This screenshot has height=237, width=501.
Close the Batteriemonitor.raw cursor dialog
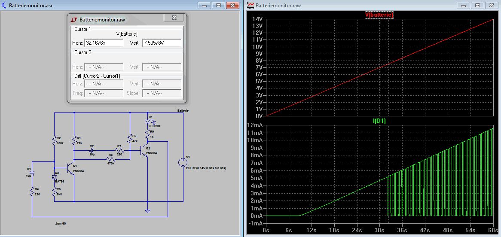click(x=174, y=18)
